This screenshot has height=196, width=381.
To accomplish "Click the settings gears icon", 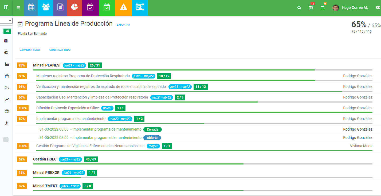I will [378, 8].
